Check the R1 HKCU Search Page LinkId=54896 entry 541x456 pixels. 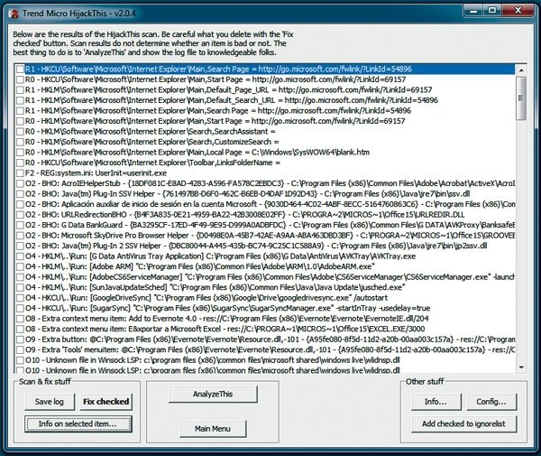pos(20,70)
